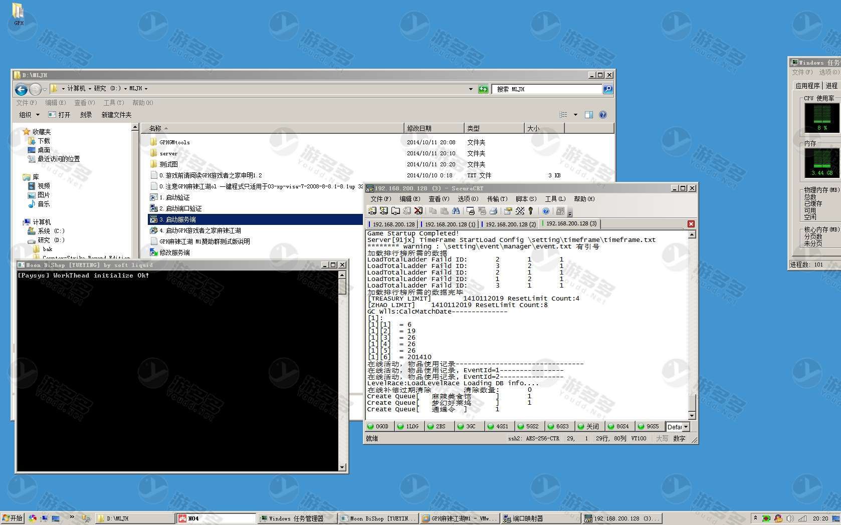Open the 文件(F) menu in SecureCRT

click(x=380, y=199)
